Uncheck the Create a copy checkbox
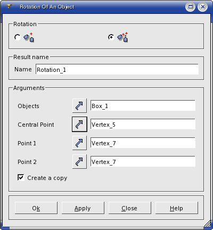Viewport: 213px width, 230px height. 21,177
